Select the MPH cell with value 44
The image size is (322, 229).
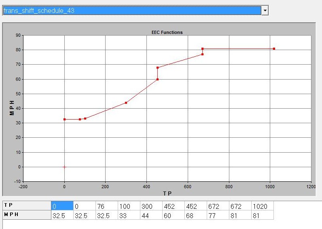[151, 215]
